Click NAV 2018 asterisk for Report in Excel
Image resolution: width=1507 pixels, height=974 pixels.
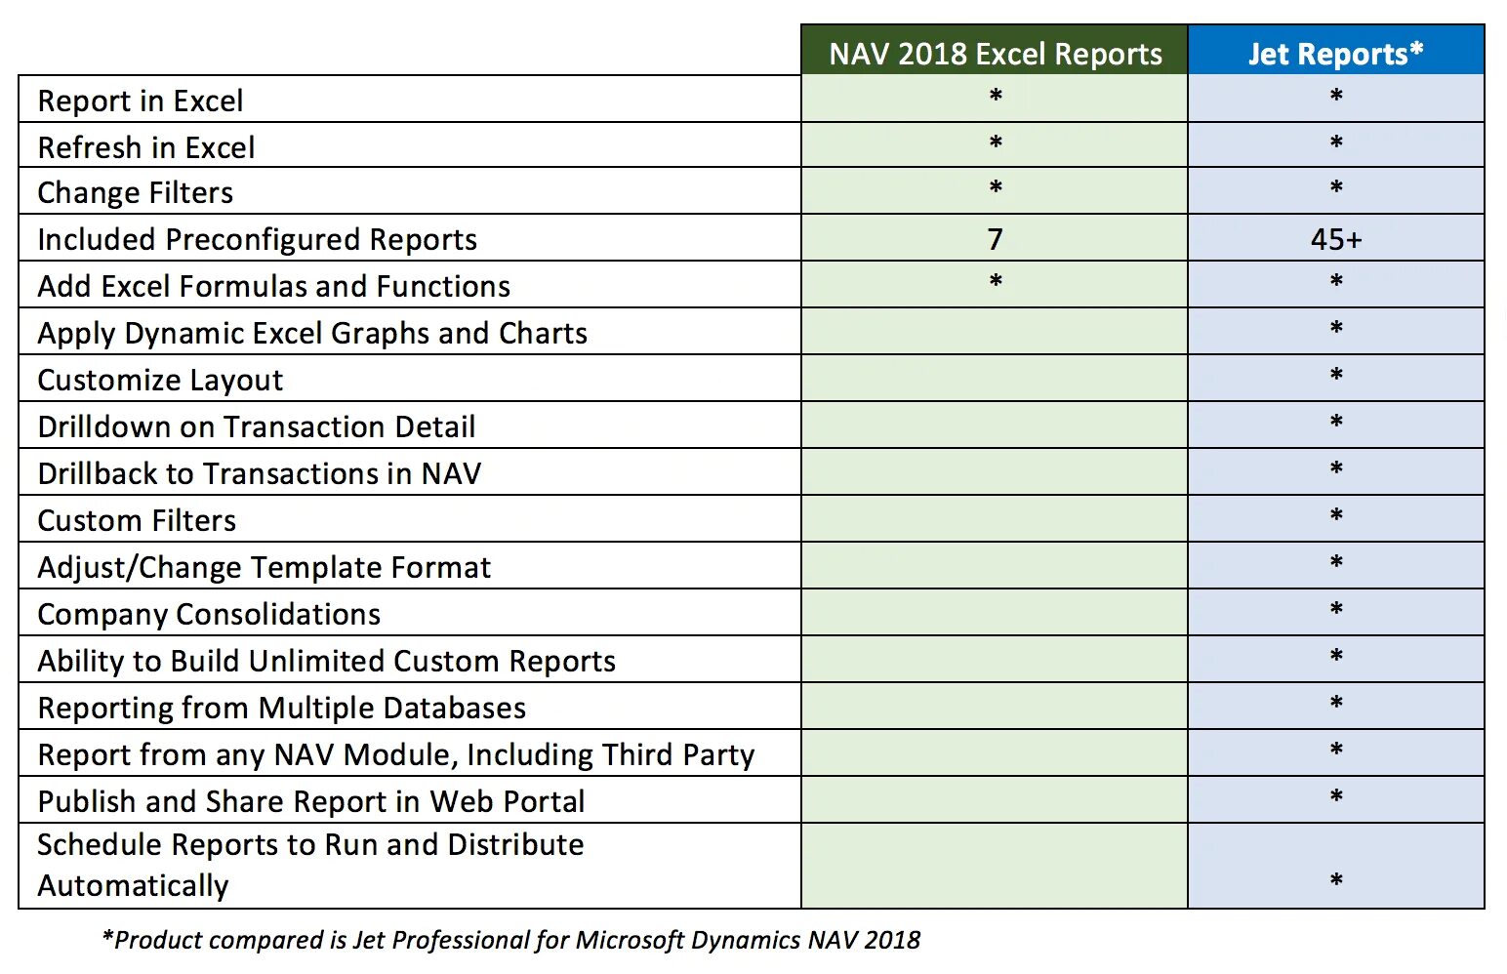996,96
